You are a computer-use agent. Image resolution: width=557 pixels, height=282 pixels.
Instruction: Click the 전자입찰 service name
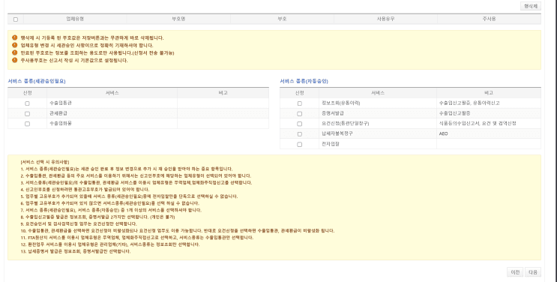[x=331, y=144]
